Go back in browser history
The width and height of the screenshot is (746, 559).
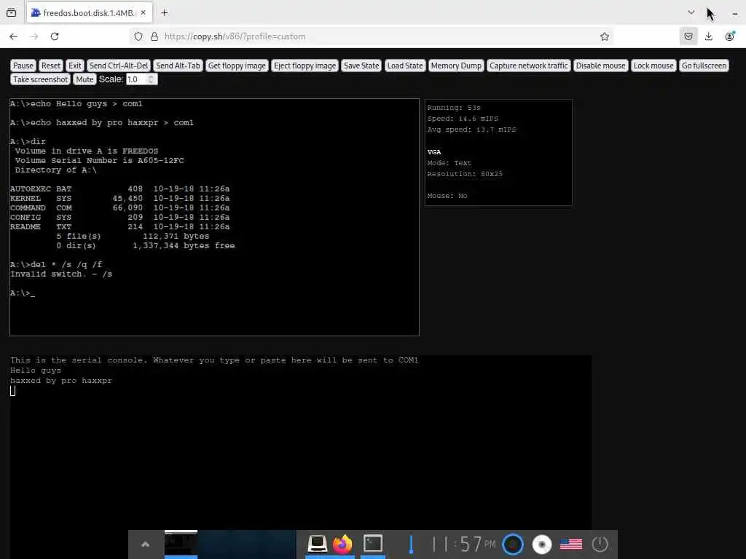pyautogui.click(x=13, y=36)
